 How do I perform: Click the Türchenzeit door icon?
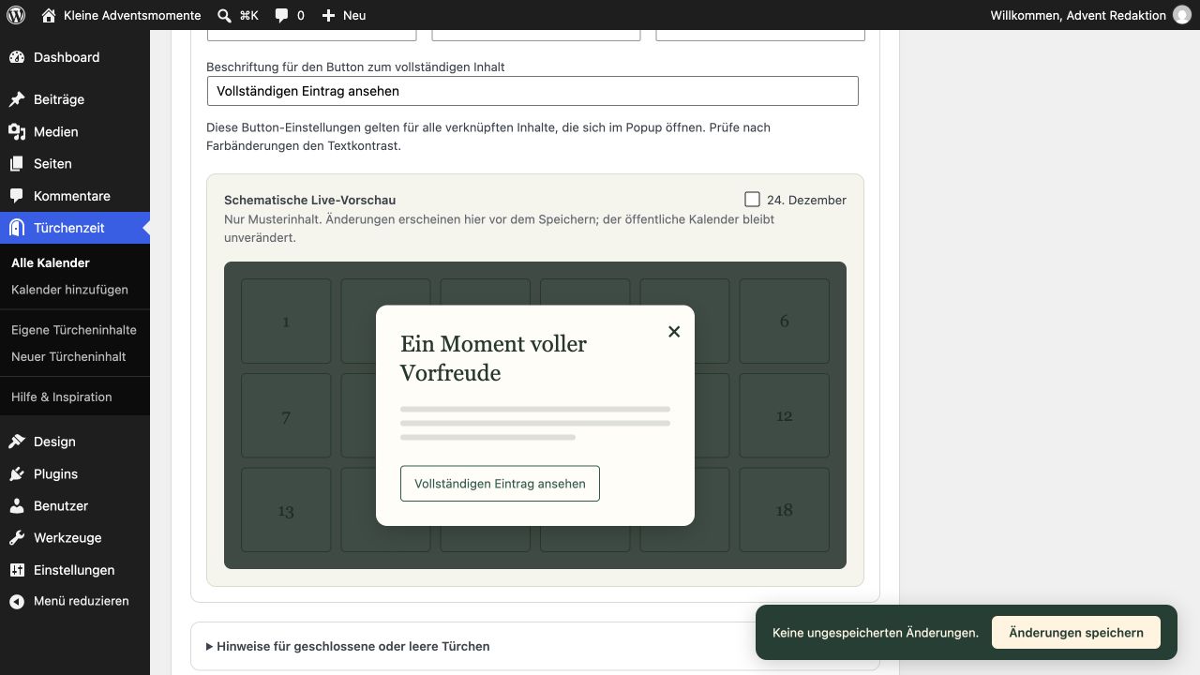pos(17,228)
